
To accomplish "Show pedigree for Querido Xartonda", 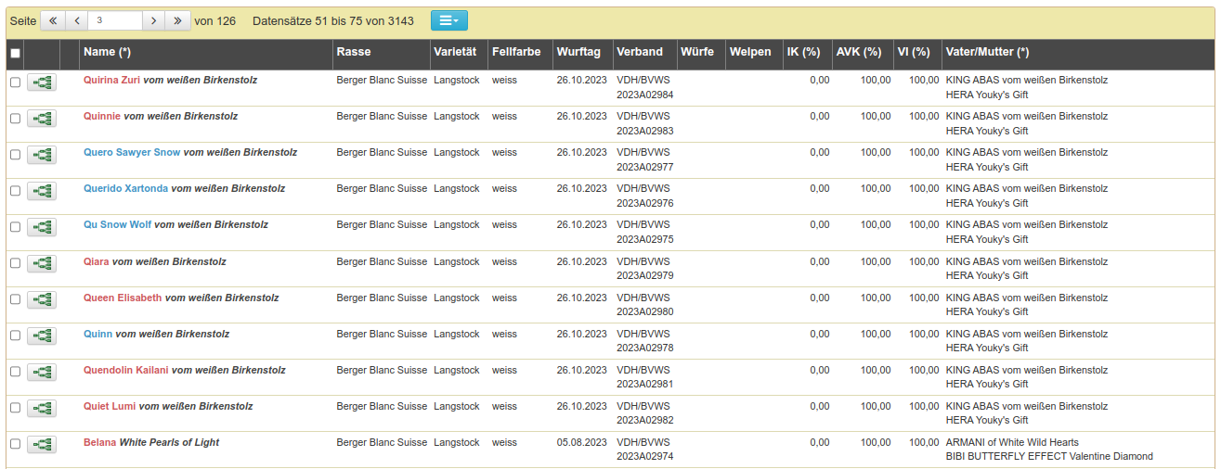I will point(42,191).
